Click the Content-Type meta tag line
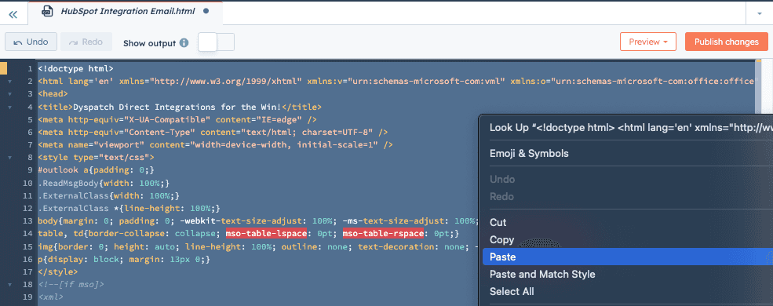Image resolution: width=773 pixels, height=306 pixels. click(213, 132)
